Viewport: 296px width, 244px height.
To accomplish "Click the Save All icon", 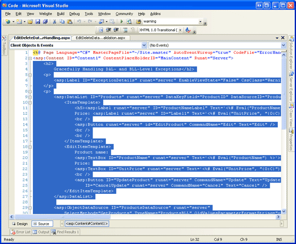I will pyautogui.click(x=45, y=22).
